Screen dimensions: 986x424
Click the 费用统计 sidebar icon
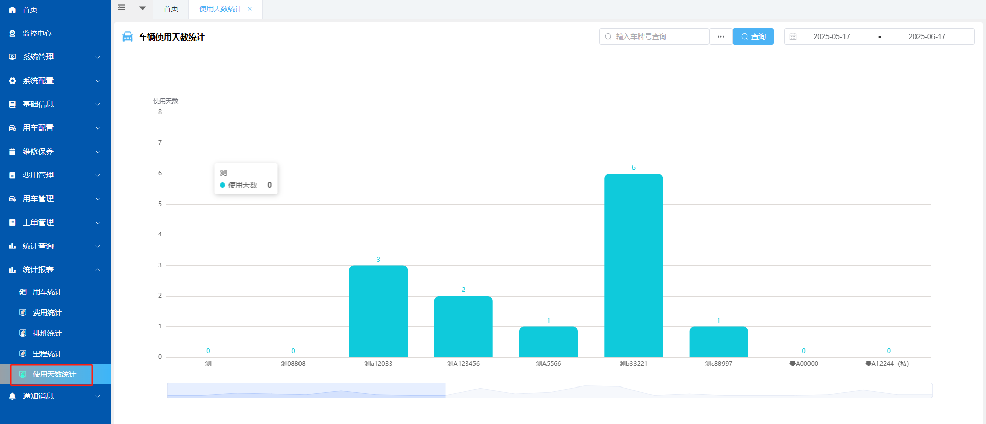pos(23,312)
